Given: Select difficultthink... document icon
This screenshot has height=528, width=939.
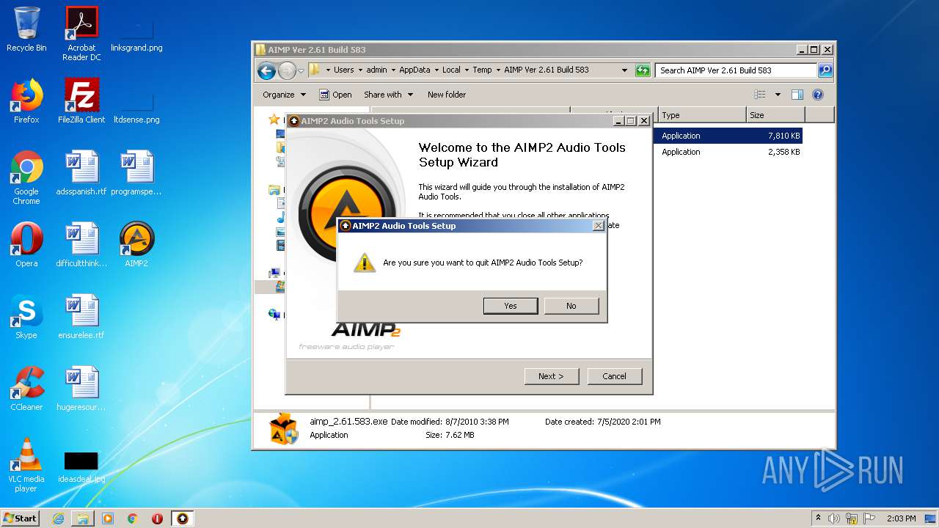Looking at the screenshot, I should [81, 245].
